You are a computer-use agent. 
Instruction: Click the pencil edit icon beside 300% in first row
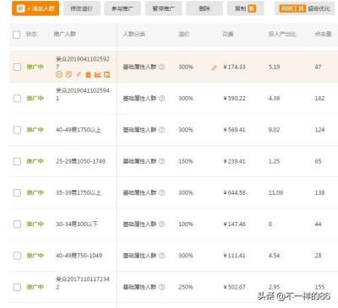click(214, 68)
